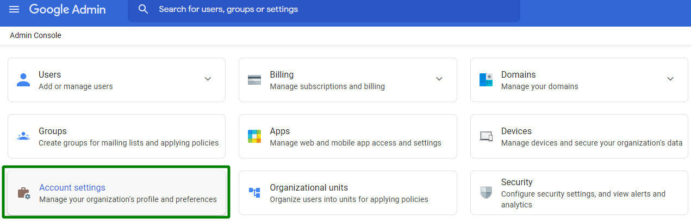This screenshot has height=221, width=691.
Task: Click the Users person icon
Action: click(x=23, y=80)
